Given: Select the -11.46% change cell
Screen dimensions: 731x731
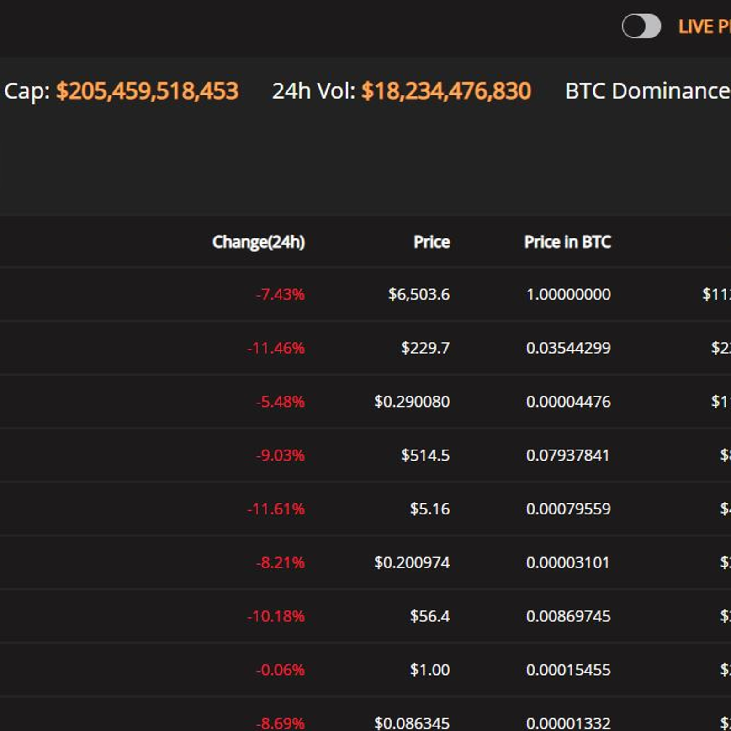Looking at the screenshot, I should 275,348.
